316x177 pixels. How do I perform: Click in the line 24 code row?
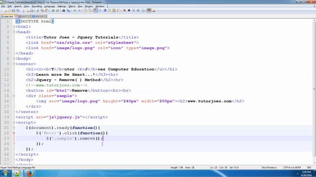coord(163,144)
